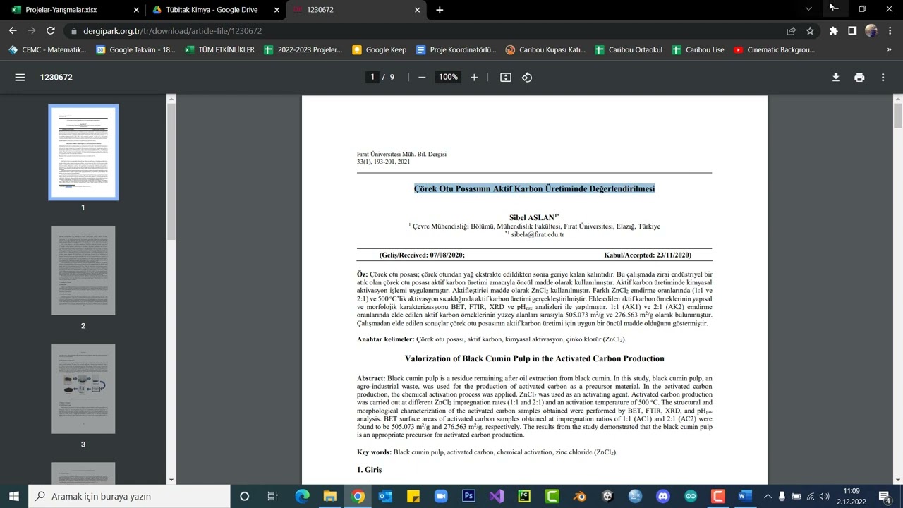Open the Windows Start menu

(x=14, y=496)
